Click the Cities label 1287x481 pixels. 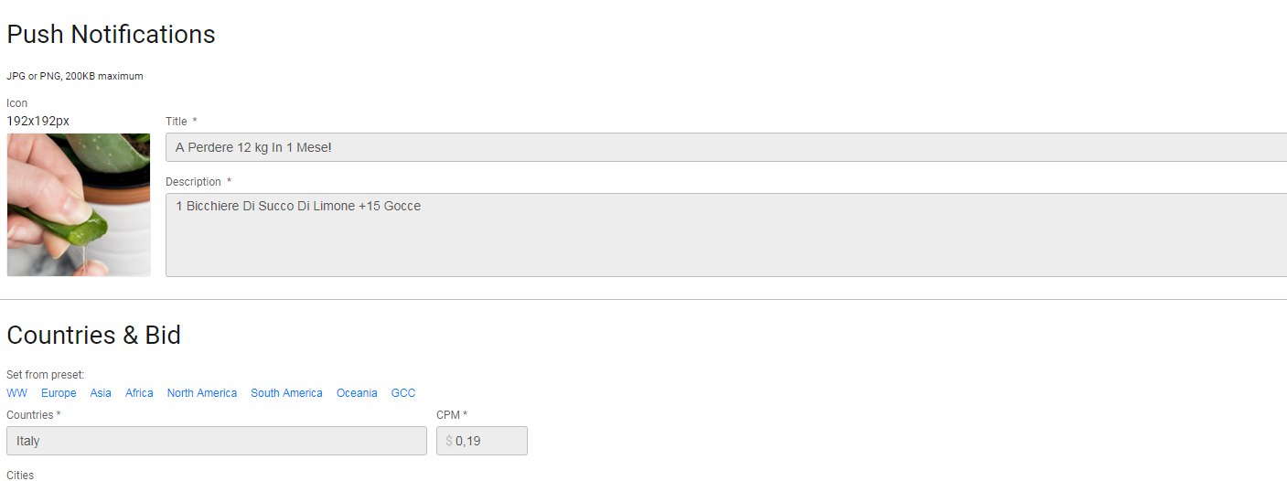[x=20, y=476]
